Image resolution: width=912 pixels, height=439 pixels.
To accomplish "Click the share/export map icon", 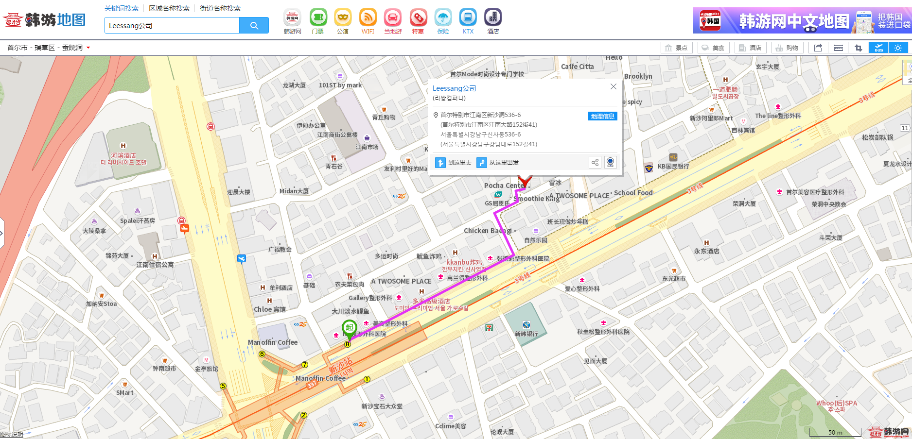I will pos(818,48).
